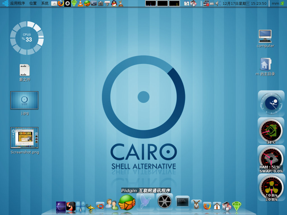
Task: Launch the screenshot camera tool in the top panel
Action: point(101,3)
